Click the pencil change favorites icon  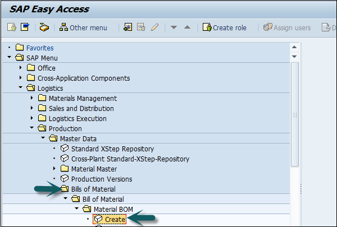(x=154, y=27)
